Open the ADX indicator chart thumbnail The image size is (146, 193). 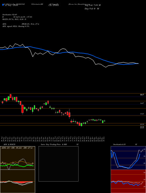click(18, 158)
